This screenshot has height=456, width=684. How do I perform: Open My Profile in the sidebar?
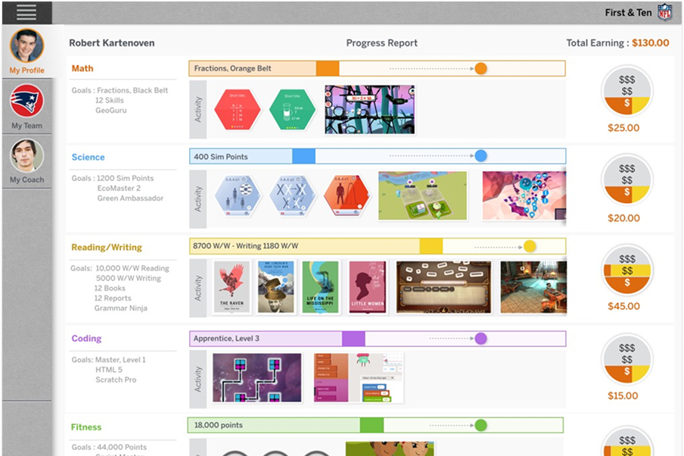[x=26, y=52]
